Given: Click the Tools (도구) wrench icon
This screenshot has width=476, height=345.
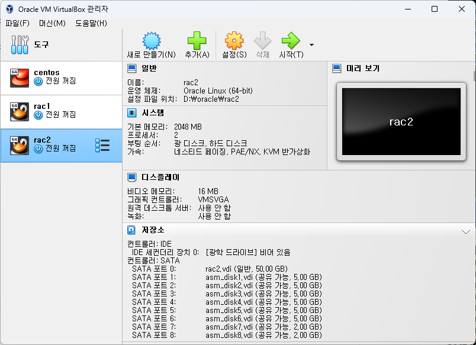Looking at the screenshot, I should coord(20,44).
